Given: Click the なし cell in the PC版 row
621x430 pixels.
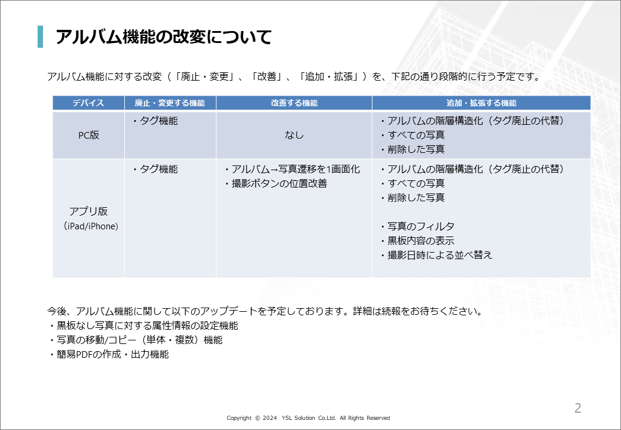Looking at the screenshot, I should [x=294, y=135].
